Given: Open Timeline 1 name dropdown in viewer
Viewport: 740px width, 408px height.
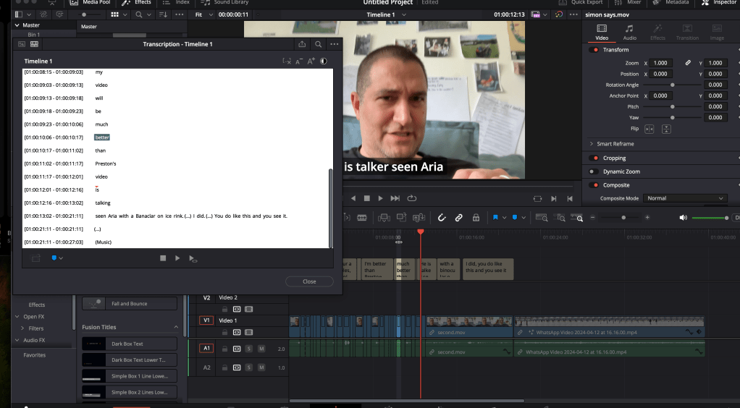Looking at the screenshot, I should click(404, 14).
